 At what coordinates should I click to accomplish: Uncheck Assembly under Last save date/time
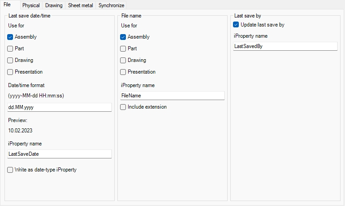pos(10,37)
